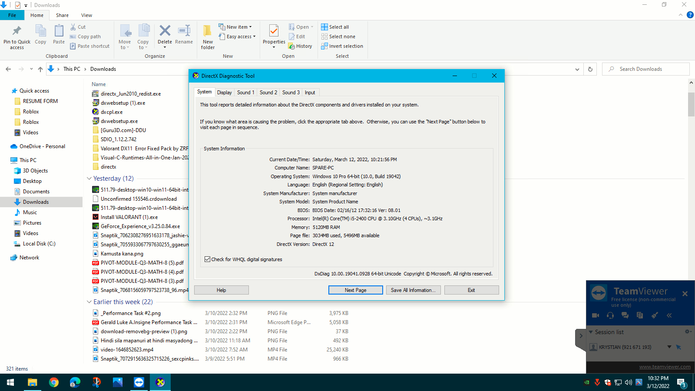
Task: Collapse the Explorer ribbon chevron
Action: [680, 15]
